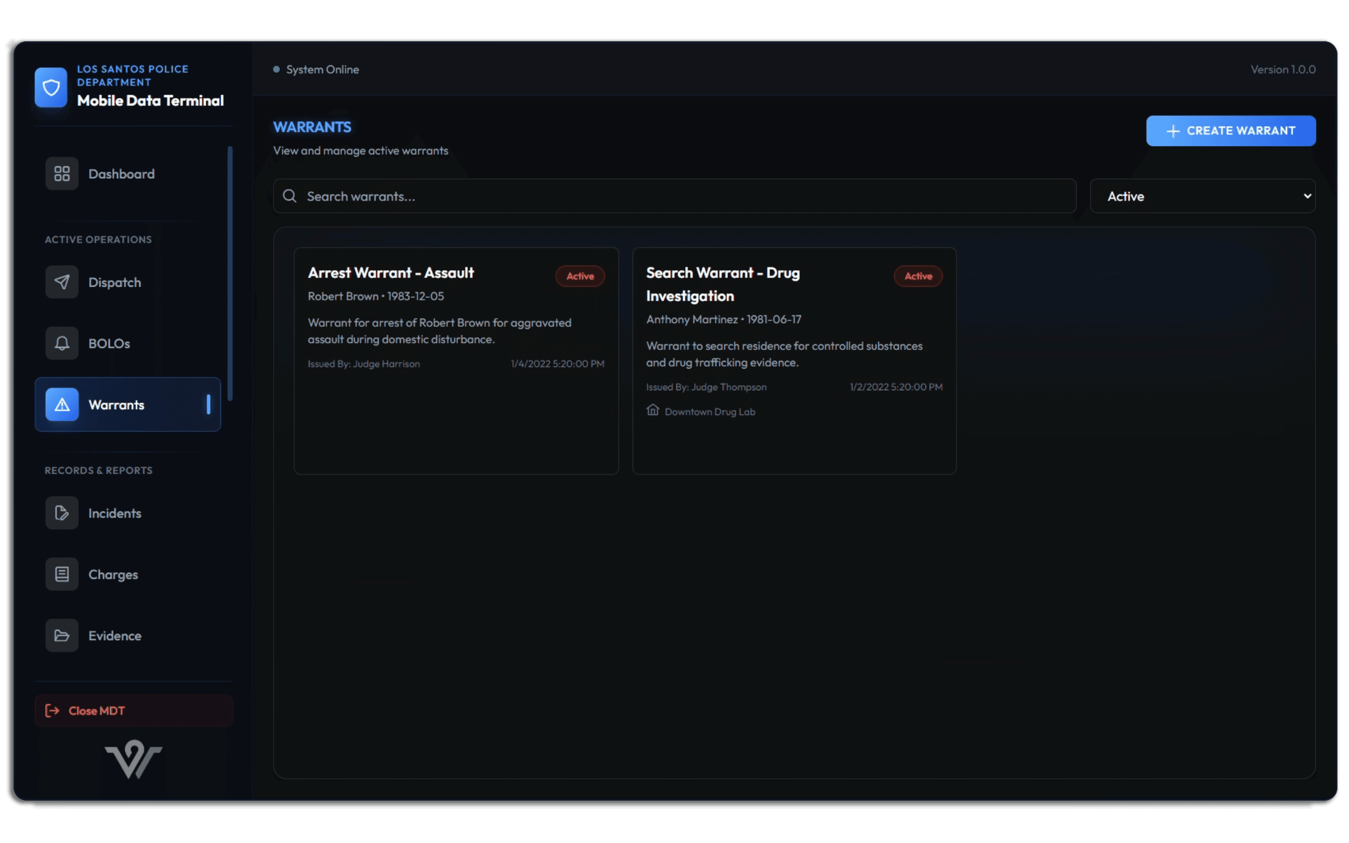Click the 'Mobile Data Terminal' title
The width and height of the screenshot is (1349, 843).
150,100
